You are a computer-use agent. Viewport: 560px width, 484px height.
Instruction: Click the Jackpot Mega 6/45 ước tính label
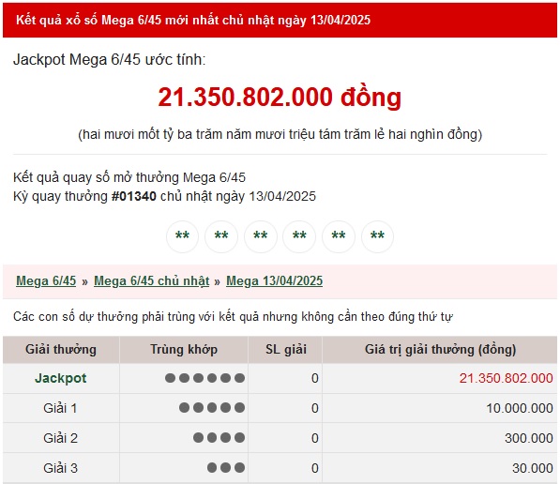pos(110,60)
